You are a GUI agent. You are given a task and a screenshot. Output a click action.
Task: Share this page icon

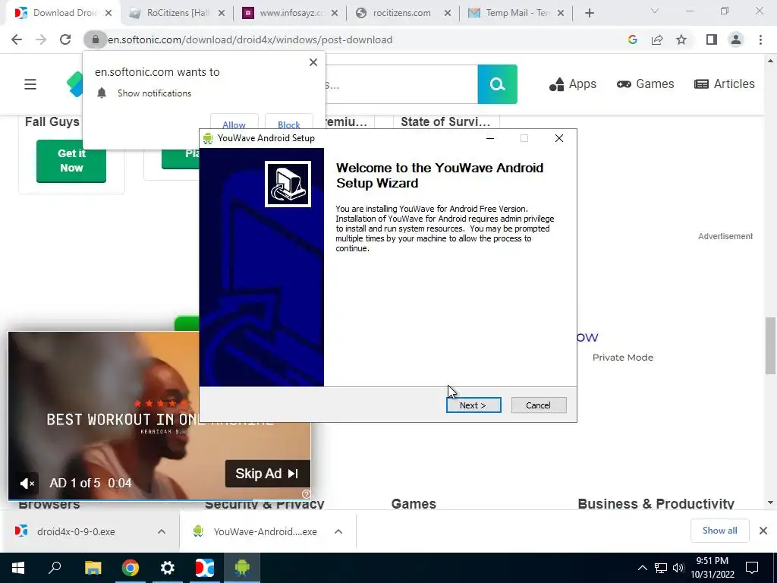(657, 39)
